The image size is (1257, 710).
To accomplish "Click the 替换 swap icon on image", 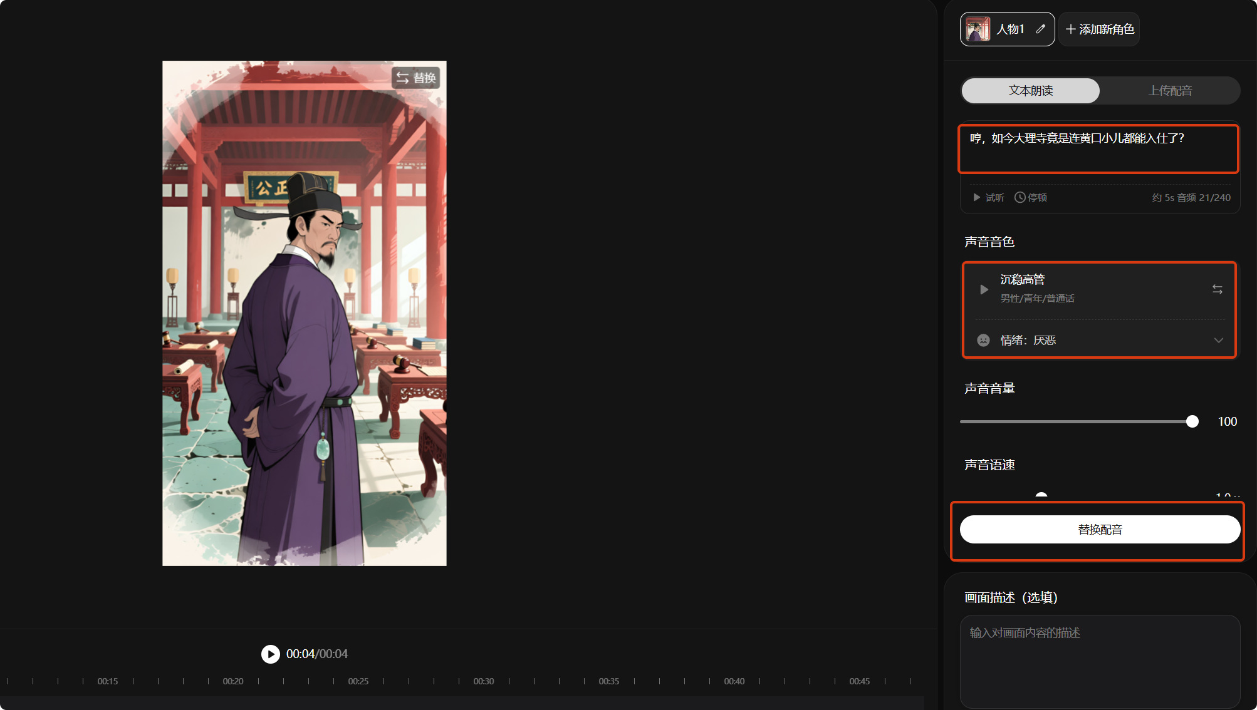I will pos(402,78).
